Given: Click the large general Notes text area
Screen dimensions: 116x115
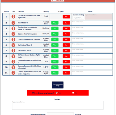Looking at the screenshot, I should pos(58,105).
